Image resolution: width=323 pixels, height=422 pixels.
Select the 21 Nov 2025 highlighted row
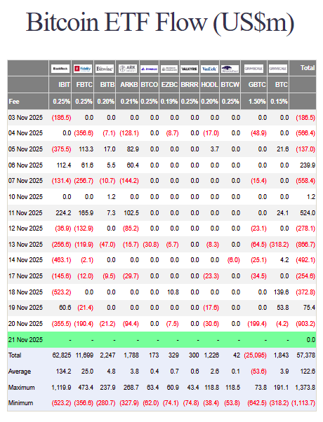[x=161, y=340]
